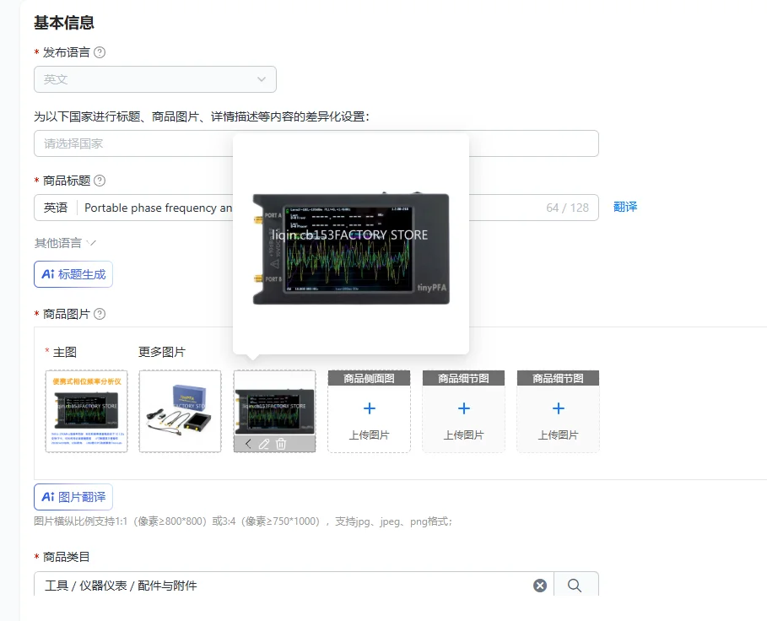Move third image left with arrow icon
This screenshot has width=767, height=621.
[248, 444]
